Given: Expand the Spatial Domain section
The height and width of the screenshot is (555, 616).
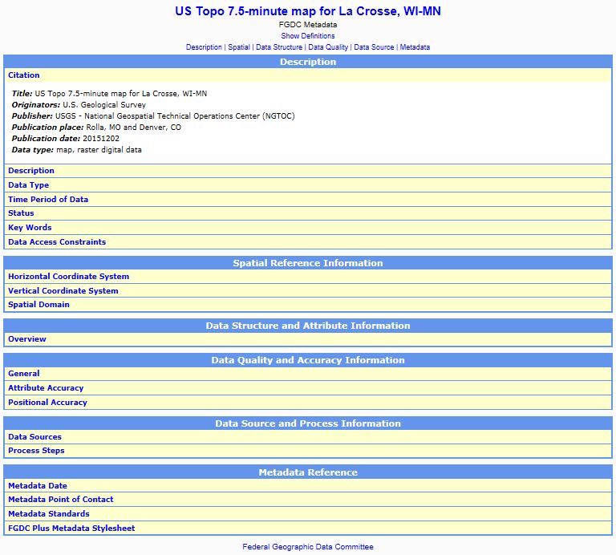Looking at the screenshot, I should pos(38,305).
